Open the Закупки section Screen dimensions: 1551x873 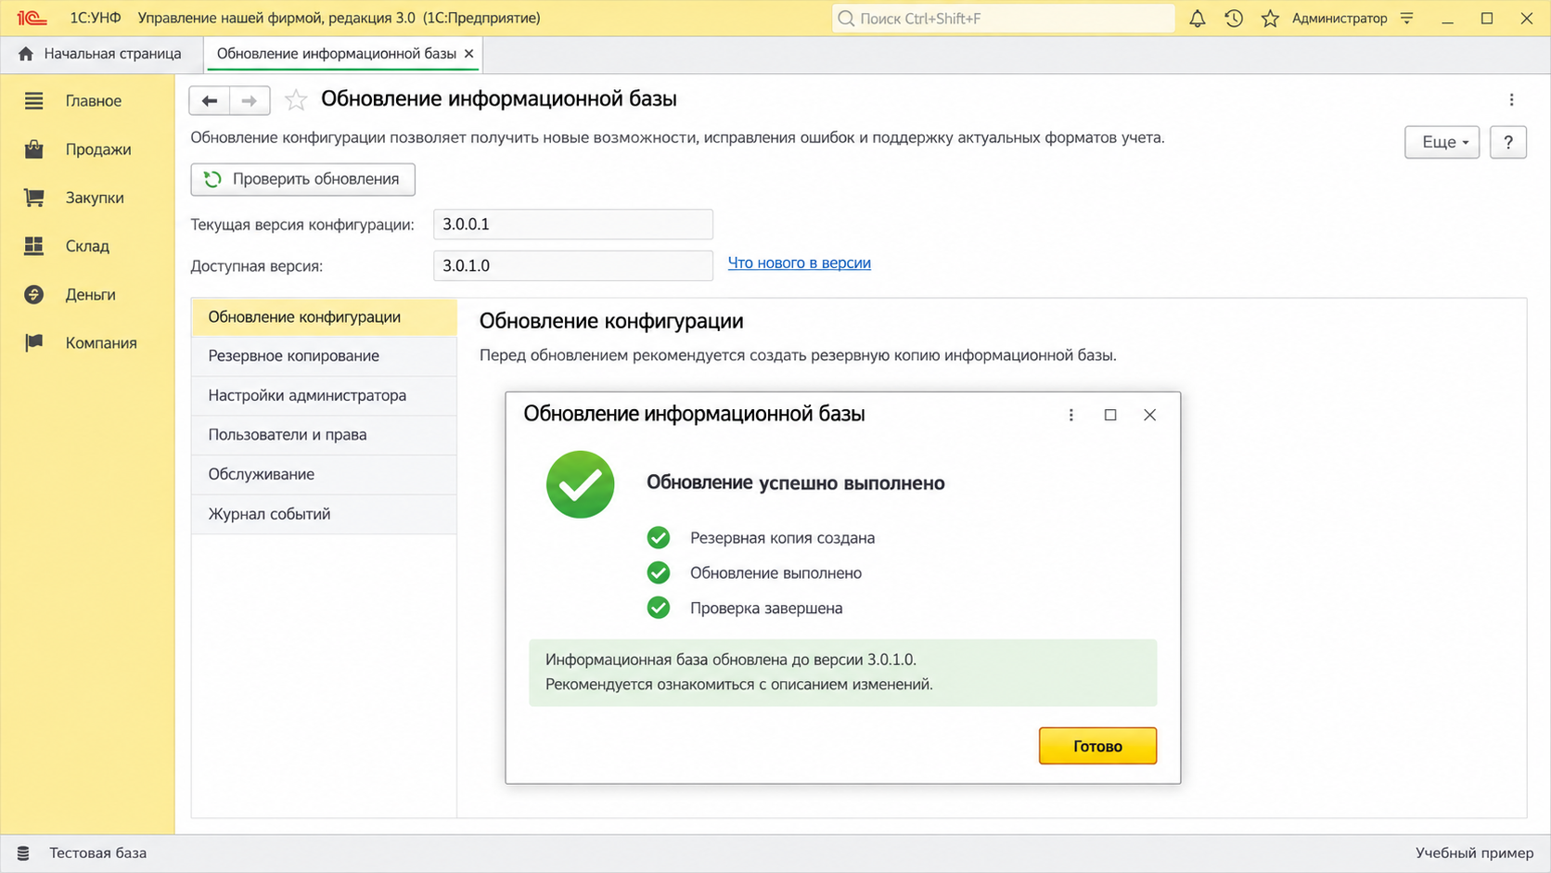(87, 198)
